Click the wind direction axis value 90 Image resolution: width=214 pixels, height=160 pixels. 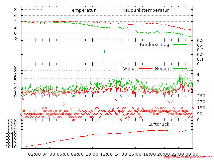[200, 114]
